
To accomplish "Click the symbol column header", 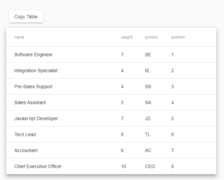I will 151,37.
